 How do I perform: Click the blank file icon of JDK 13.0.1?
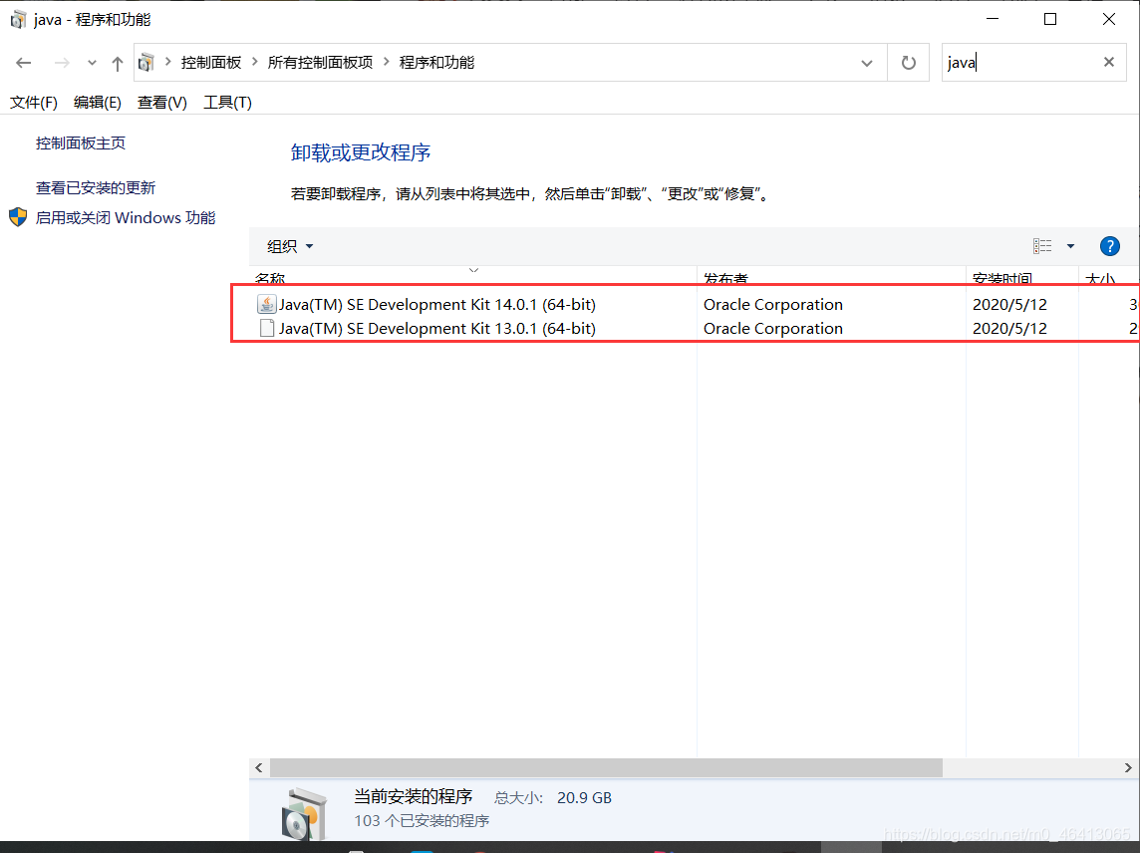coord(267,328)
